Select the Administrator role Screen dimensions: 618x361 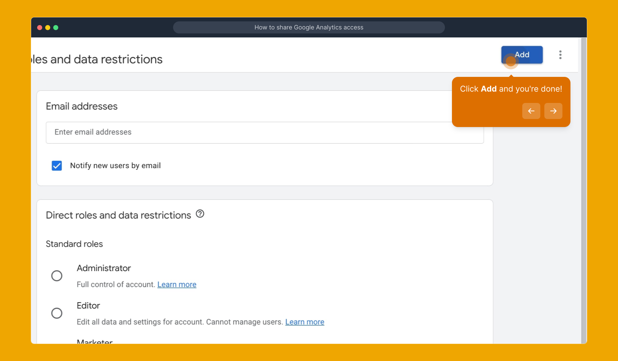click(x=57, y=275)
